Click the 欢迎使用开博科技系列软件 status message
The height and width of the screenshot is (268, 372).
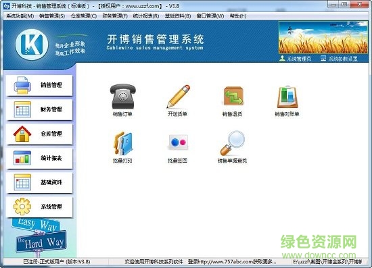click(x=154, y=262)
